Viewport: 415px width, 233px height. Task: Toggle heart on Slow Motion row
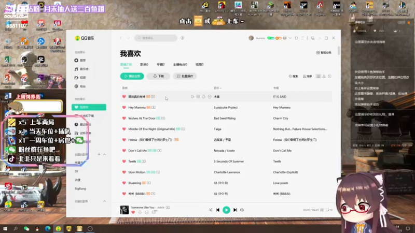click(x=124, y=172)
